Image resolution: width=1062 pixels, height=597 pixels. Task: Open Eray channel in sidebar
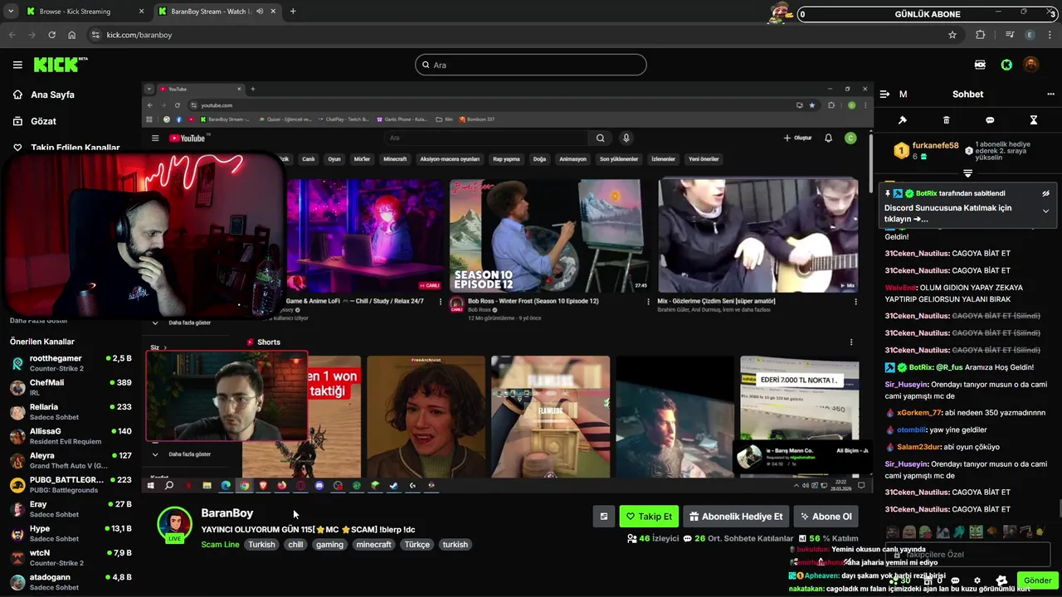(71, 509)
